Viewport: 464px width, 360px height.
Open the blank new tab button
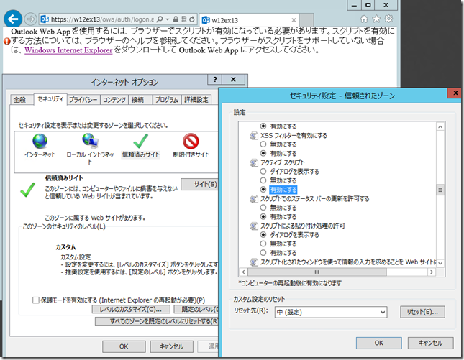(x=306, y=20)
